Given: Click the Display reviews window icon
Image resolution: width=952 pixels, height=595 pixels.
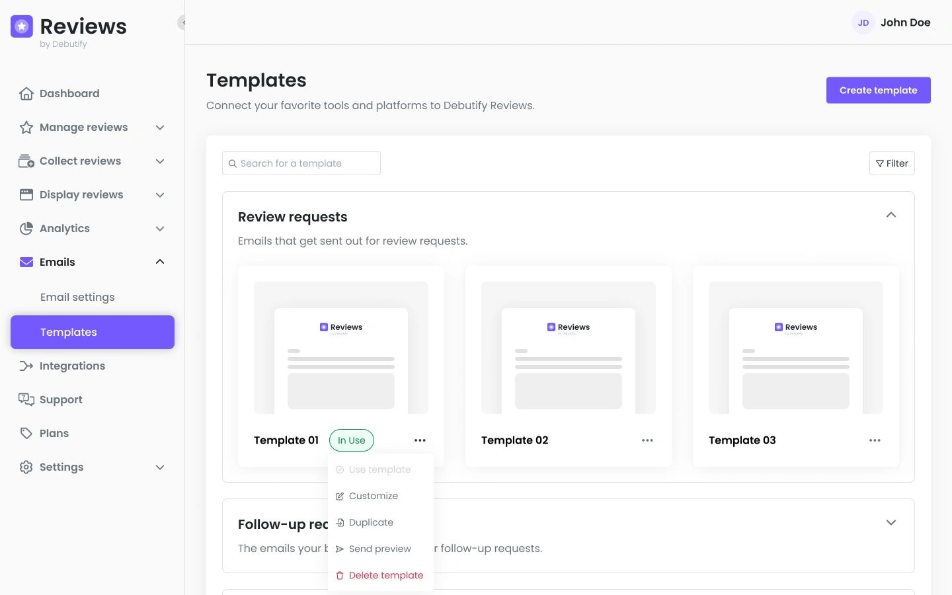Looking at the screenshot, I should pyautogui.click(x=26, y=195).
